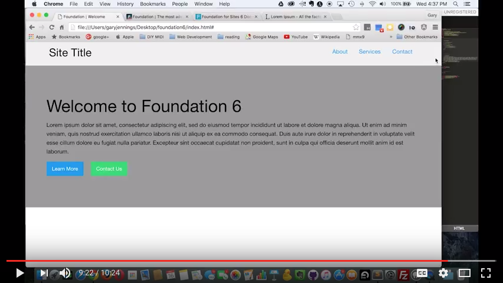Open the Web Development bookmarks folder

(x=190, y=37)
